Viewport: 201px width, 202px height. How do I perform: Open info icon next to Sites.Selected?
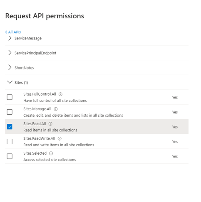(51, 153)
